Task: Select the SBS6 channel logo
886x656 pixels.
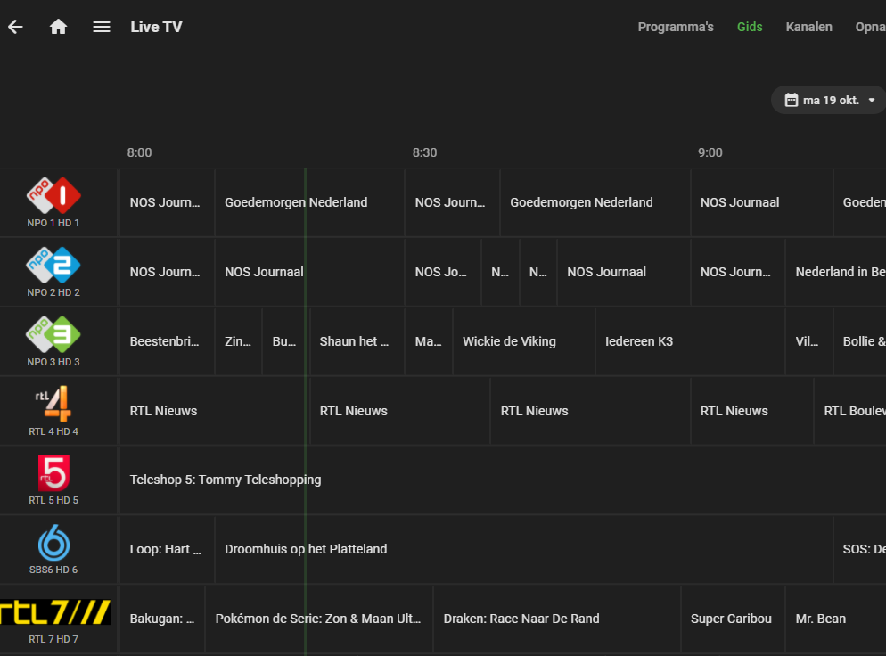Action: [x=53, y=543]
